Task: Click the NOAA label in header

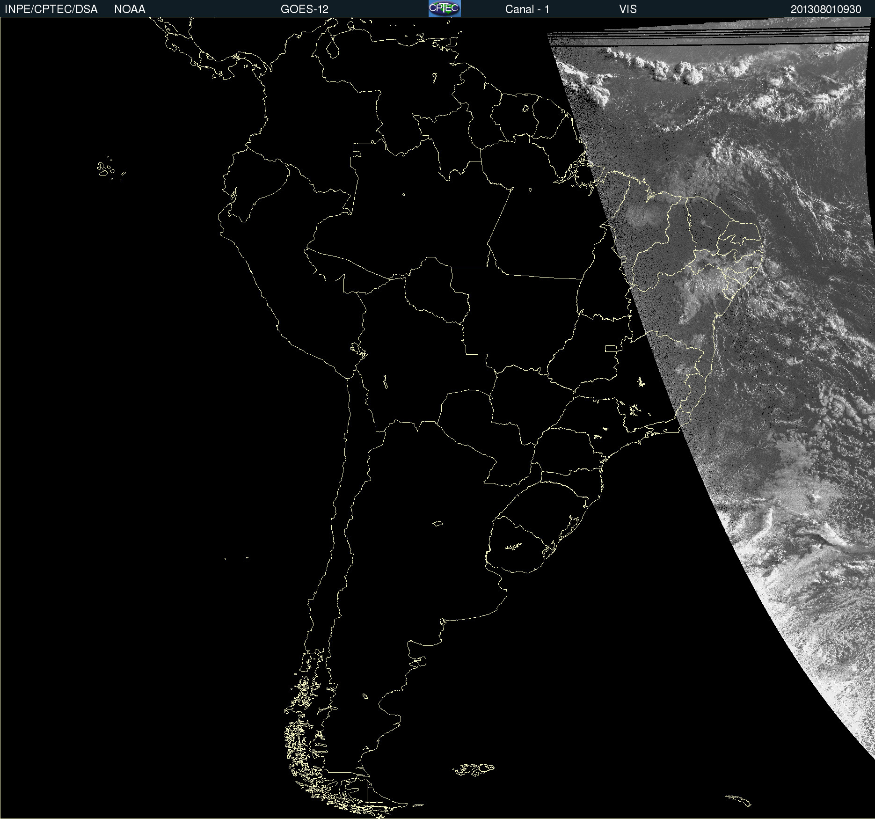Action: [130, 9]
